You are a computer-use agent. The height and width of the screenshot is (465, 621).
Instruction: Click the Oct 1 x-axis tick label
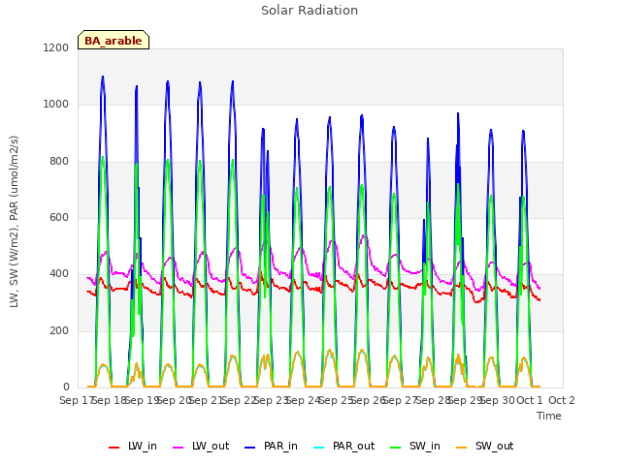click(529, 400)
